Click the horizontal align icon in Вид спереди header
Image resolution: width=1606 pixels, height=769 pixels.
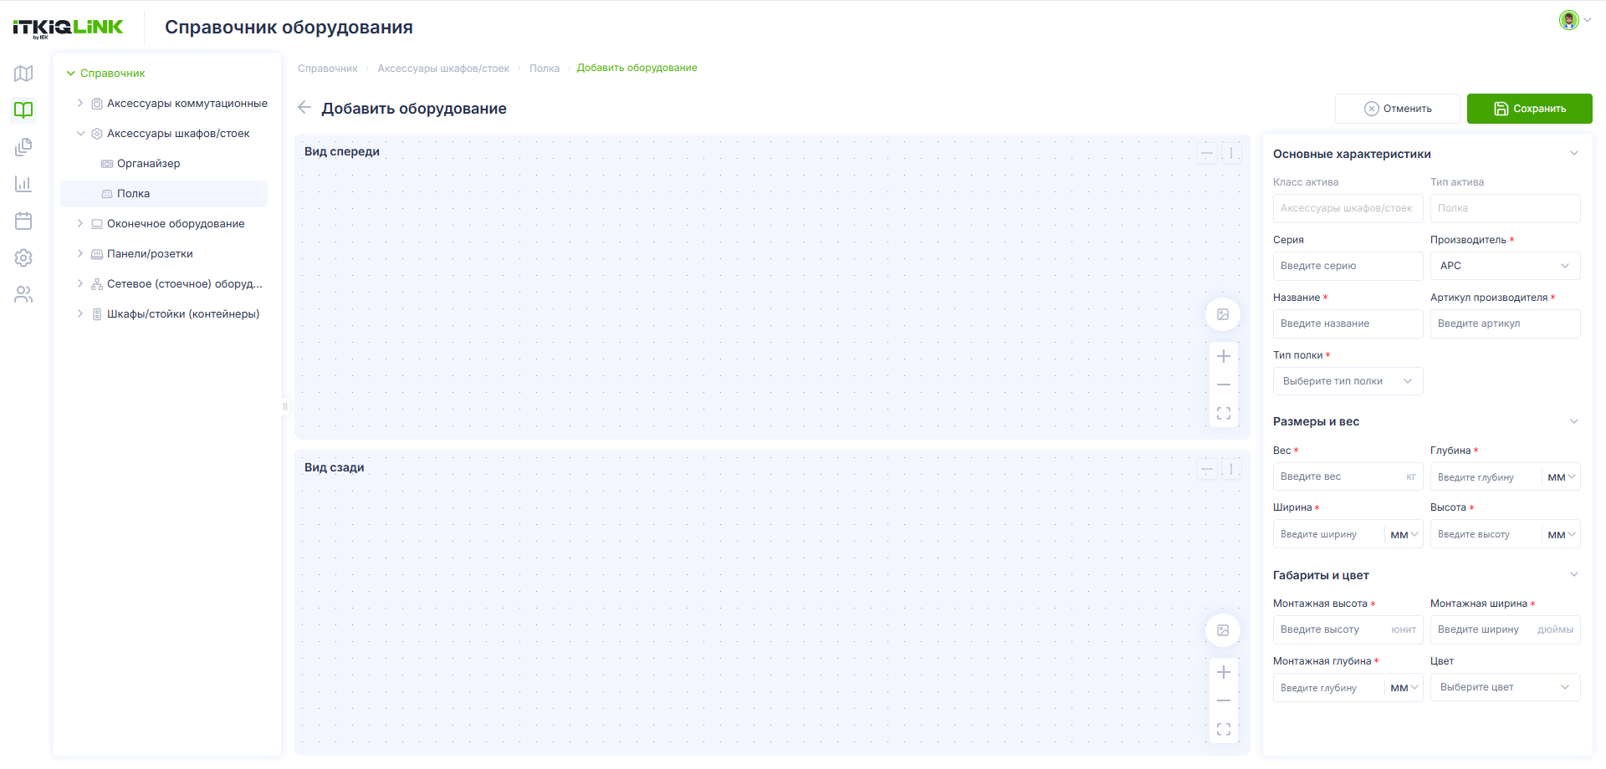1207,153
